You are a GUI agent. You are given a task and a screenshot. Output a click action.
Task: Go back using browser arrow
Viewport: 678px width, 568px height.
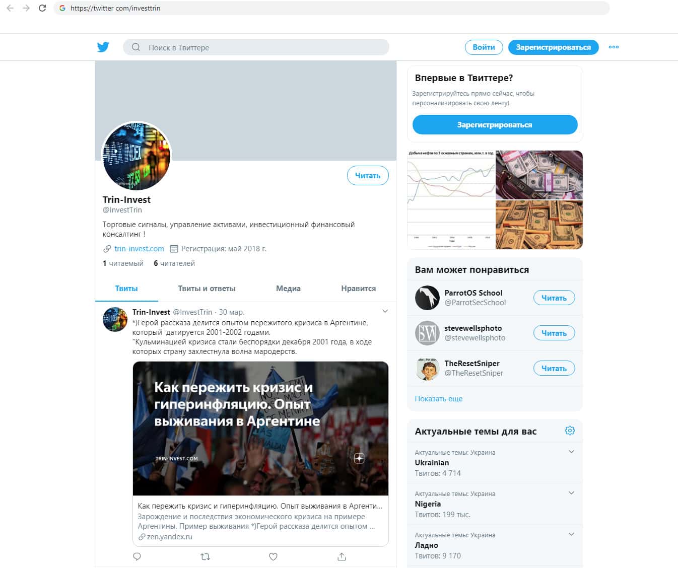tap(10, 8)
